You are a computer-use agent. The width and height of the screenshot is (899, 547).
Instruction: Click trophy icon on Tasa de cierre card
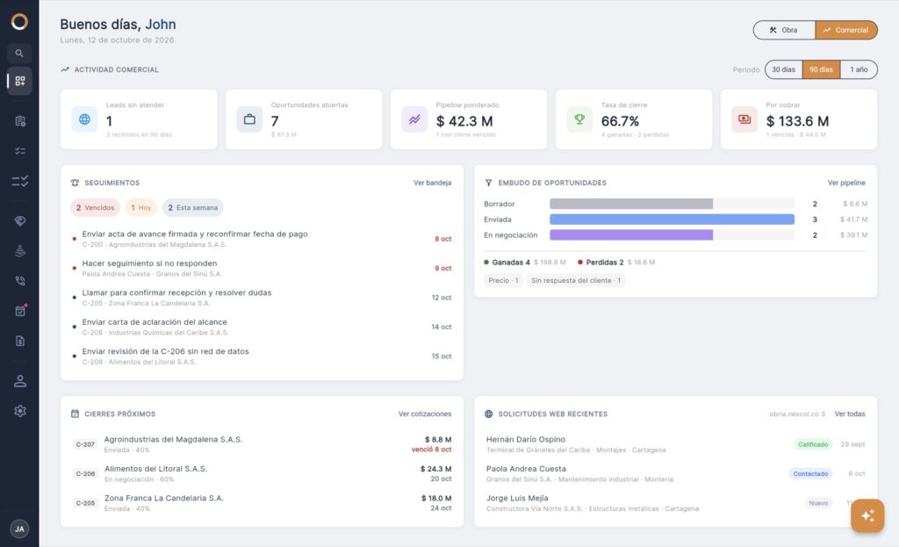[x=579, y=119]
